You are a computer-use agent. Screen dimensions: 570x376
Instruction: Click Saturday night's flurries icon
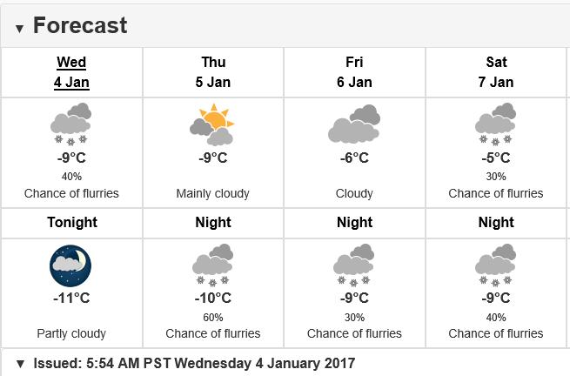coord(496,265)
